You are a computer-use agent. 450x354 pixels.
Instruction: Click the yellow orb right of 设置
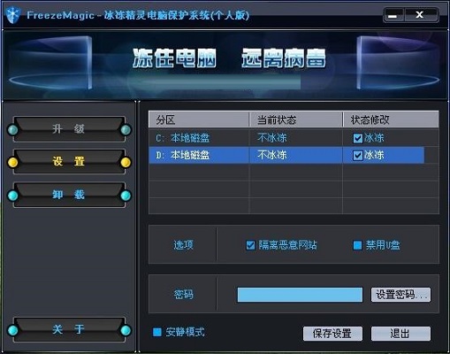126,162
